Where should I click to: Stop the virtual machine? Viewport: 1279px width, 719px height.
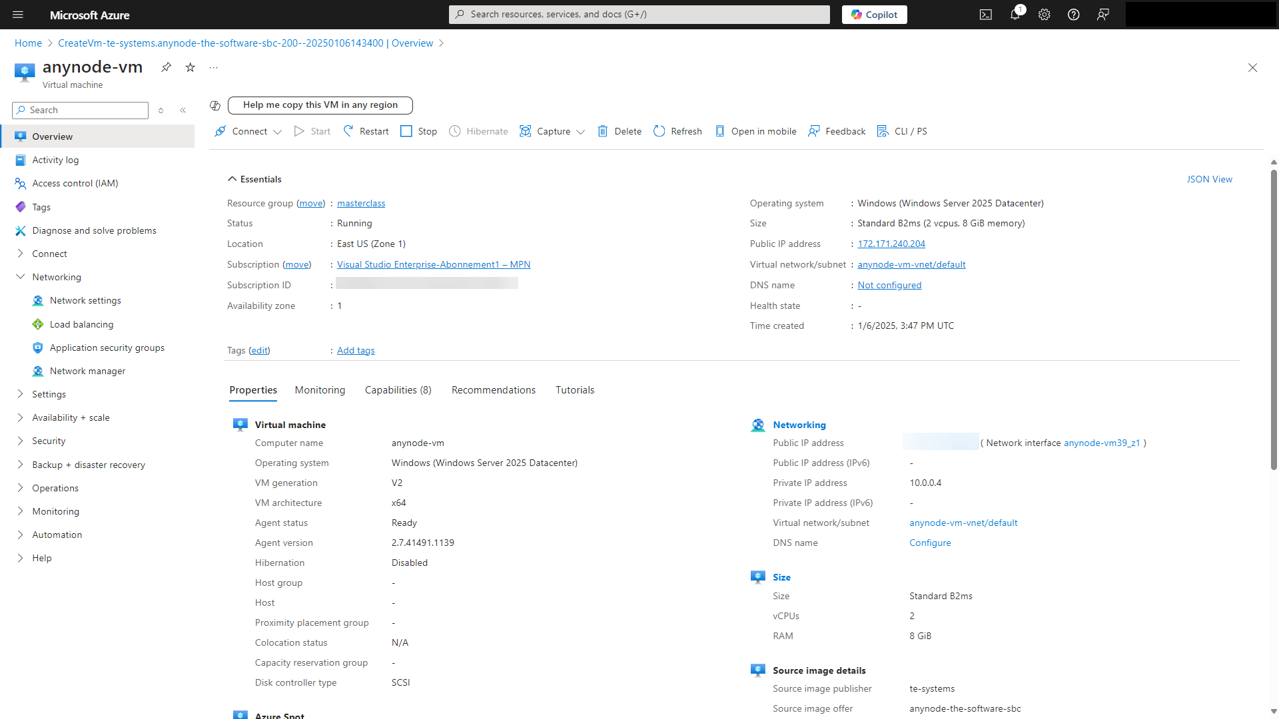coord(418,131)
